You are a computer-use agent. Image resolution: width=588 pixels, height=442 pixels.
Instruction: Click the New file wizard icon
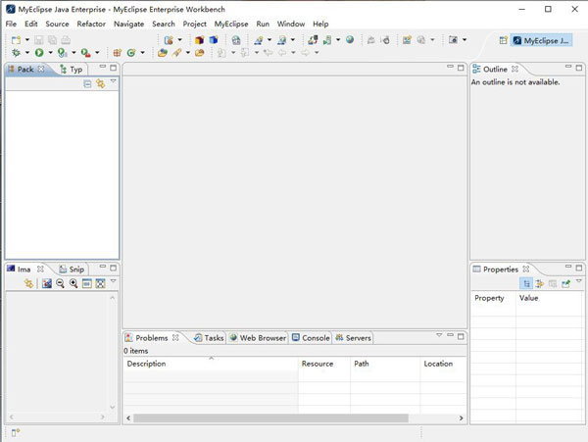[x=16, y=40]
